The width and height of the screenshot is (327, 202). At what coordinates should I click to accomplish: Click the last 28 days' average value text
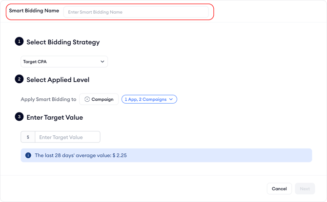point(81,156)
